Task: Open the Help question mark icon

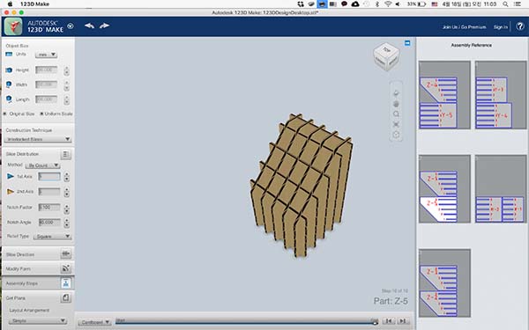Action: [520, 26]
